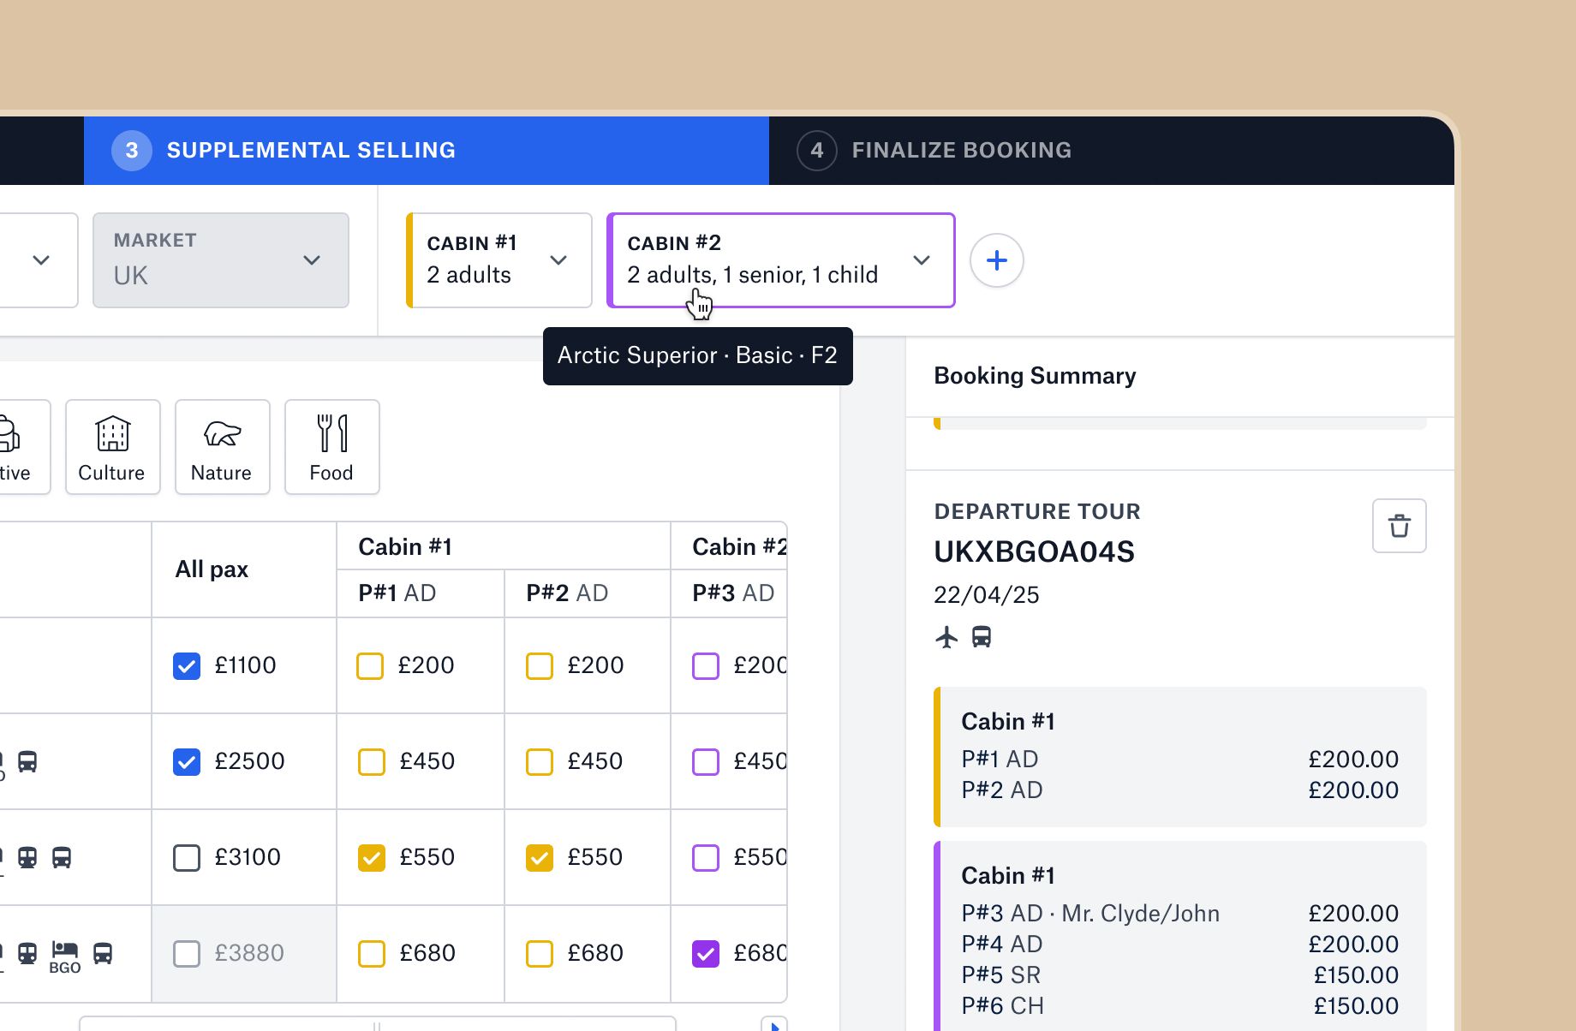Tick the P#1 AD £200 checkbox
Viewport: 1576px width, 1031px height.
click(370, 666)
